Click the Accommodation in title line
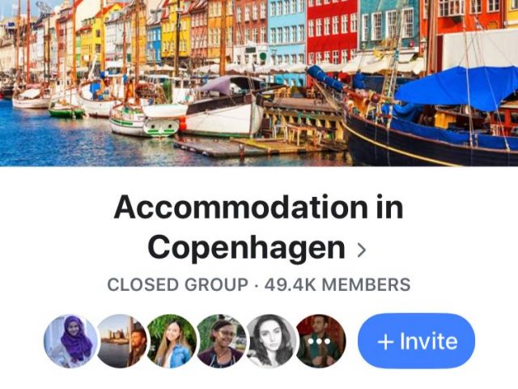 259,207
